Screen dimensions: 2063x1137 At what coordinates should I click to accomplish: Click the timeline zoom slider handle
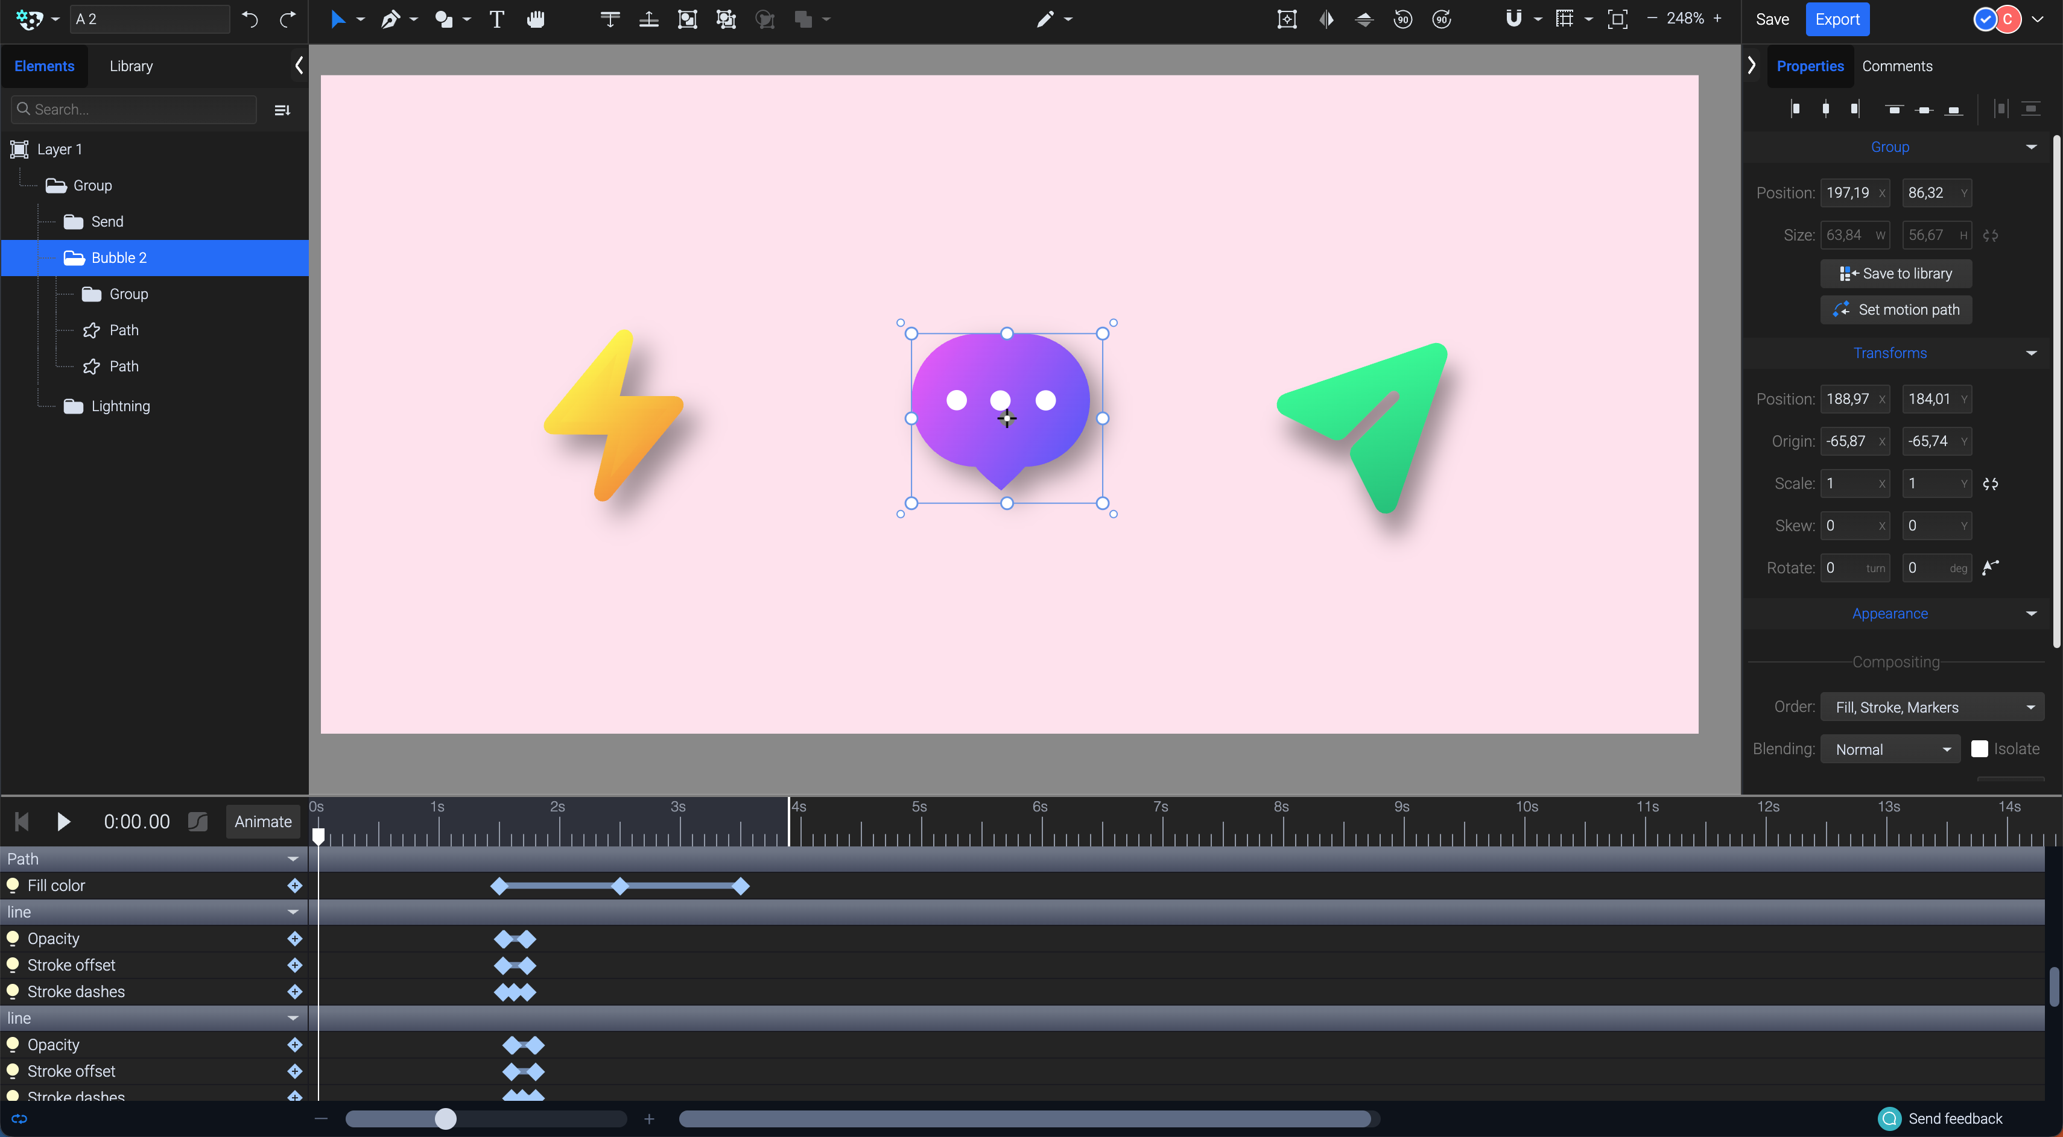pyautogui.click(x=445, y=1118)
